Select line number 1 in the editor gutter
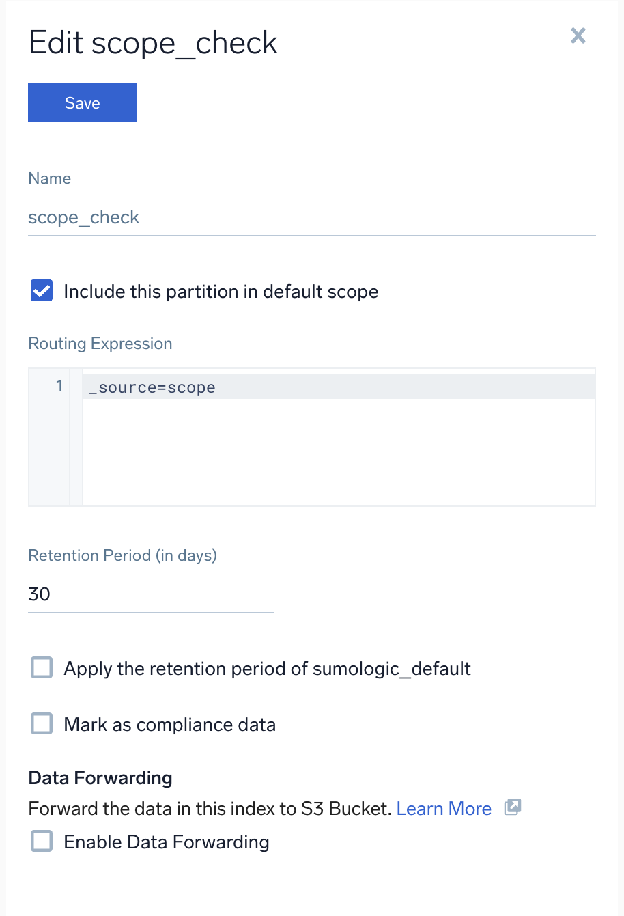Screen dimensions: 624x916 pyautogui.click(x=59, y=387)
